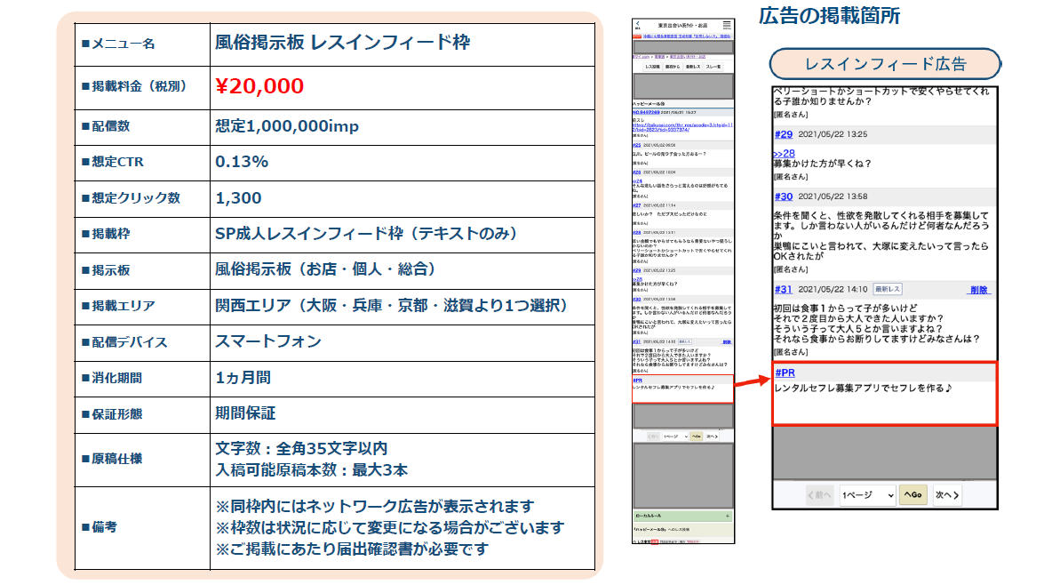The height and width of the screenshot is (585, 1044).
Task: Open the bakusai.com URL in small phone
Action: tap(682, 126)
